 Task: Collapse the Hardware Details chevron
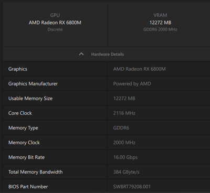[x=81, y=54]
